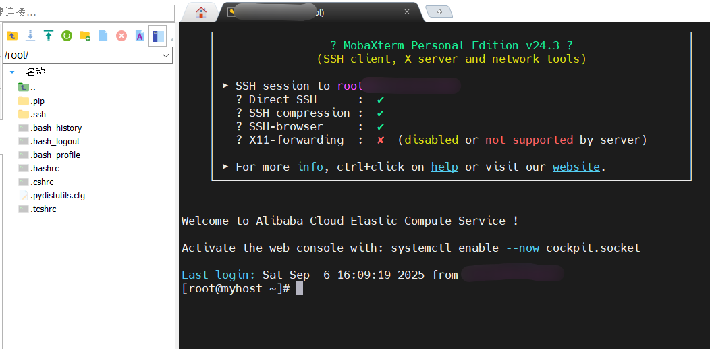This screenshot has height=349, width=710.
Task: Click the terminal prompt [root@myhost ~]#
Action: click(x=236, y=289)
